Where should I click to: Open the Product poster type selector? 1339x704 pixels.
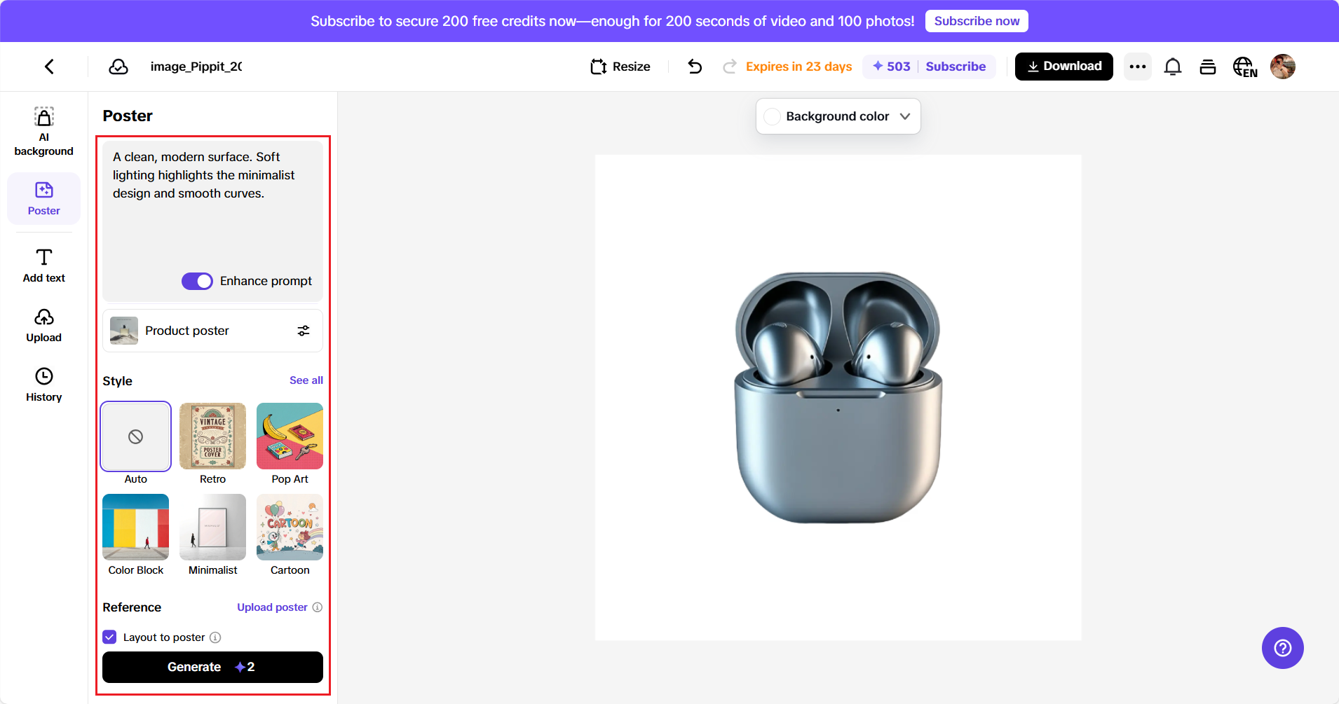click(x=212, y=331)
